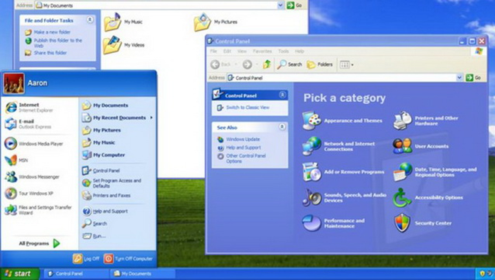Click the Add or Remove Programs icon
Viewport: 495px width, 280px height.
312,172
